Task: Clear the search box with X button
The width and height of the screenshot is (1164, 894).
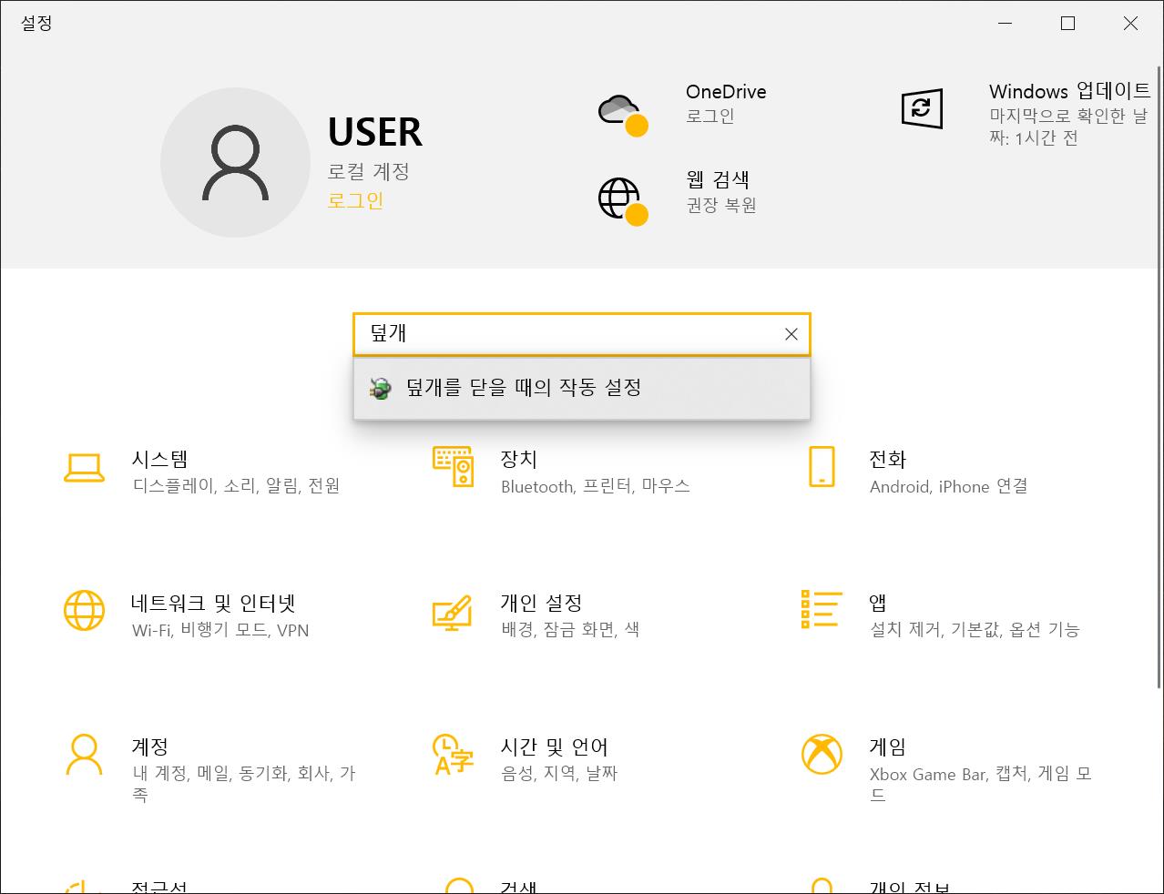Action: point(791,334)
